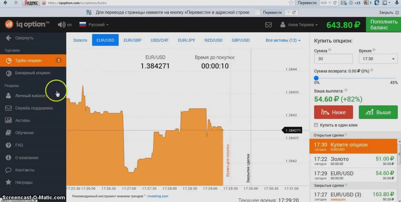This screenshot has height=202, width=401.
Task: Click the help icon next to Сумма возврата
Action: tap(372, 70)
